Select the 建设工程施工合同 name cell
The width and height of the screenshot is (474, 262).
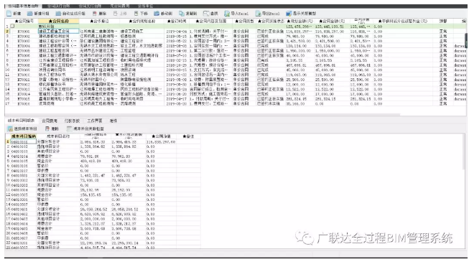(x=59, y=31)
